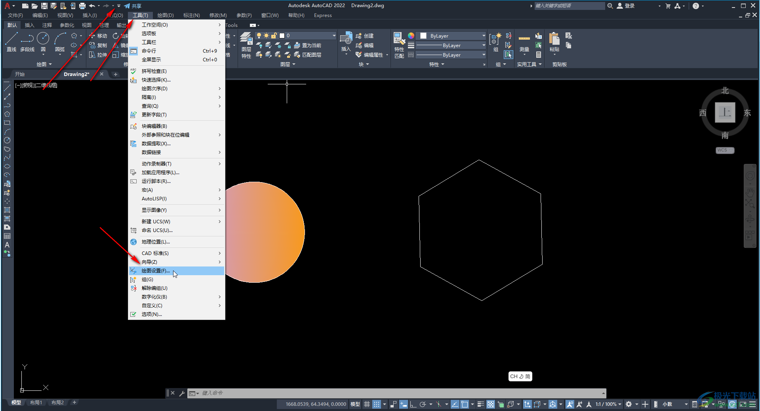Click 选项(N)... in Tools menu
760x411 pixels.
pyautogui.click(x=177, y=314)
